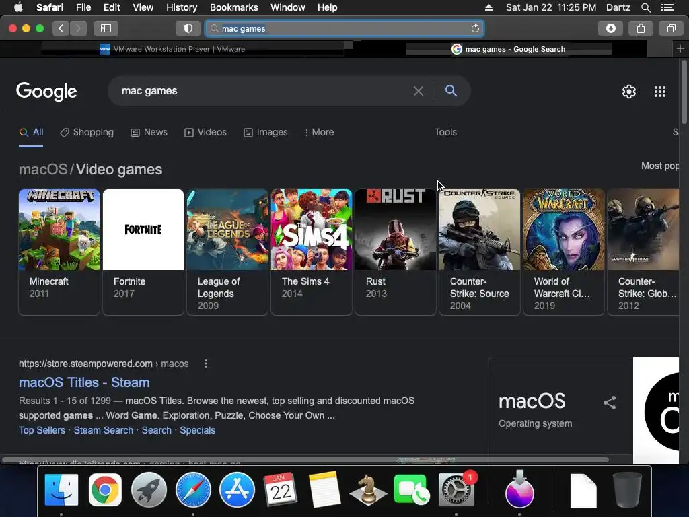Image resolution: width=689 pixels, height=517 pixels.
Task: Click the Safari address bar field
Action: point(344,28)
